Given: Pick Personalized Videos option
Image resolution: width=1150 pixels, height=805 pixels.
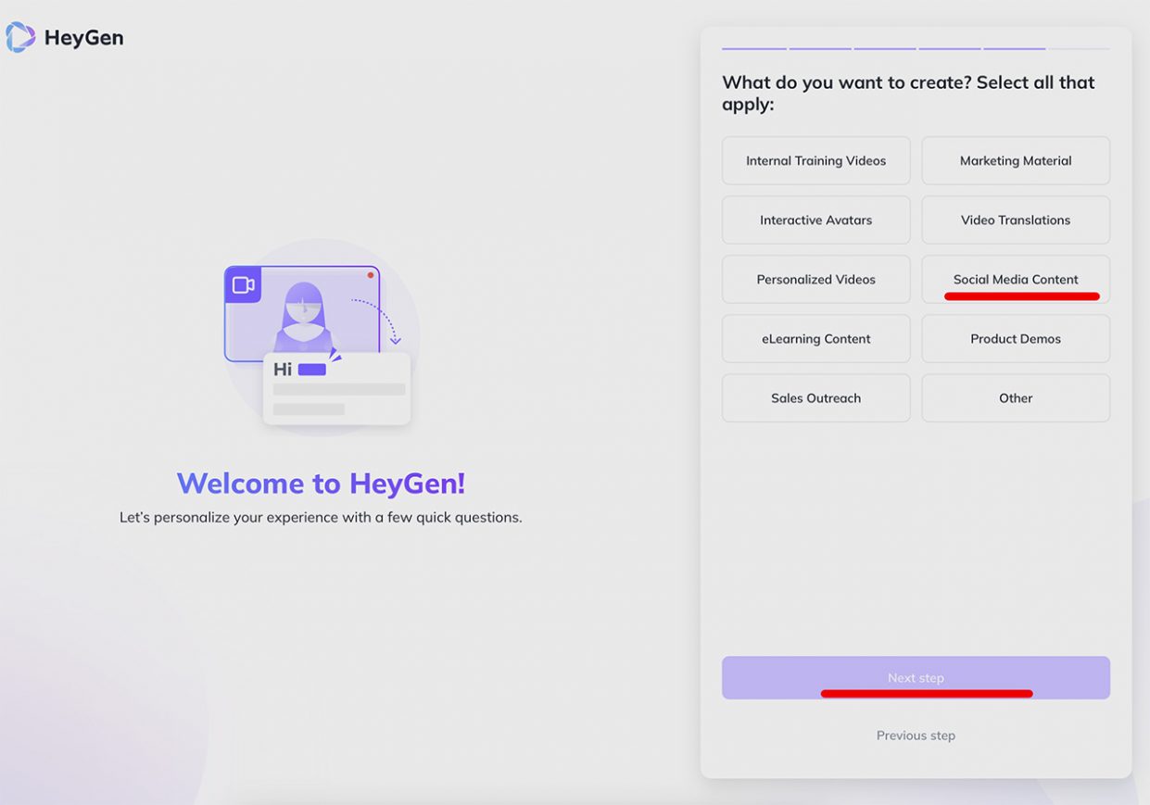Looking at the screenshot, I should [x=815, y=279].
